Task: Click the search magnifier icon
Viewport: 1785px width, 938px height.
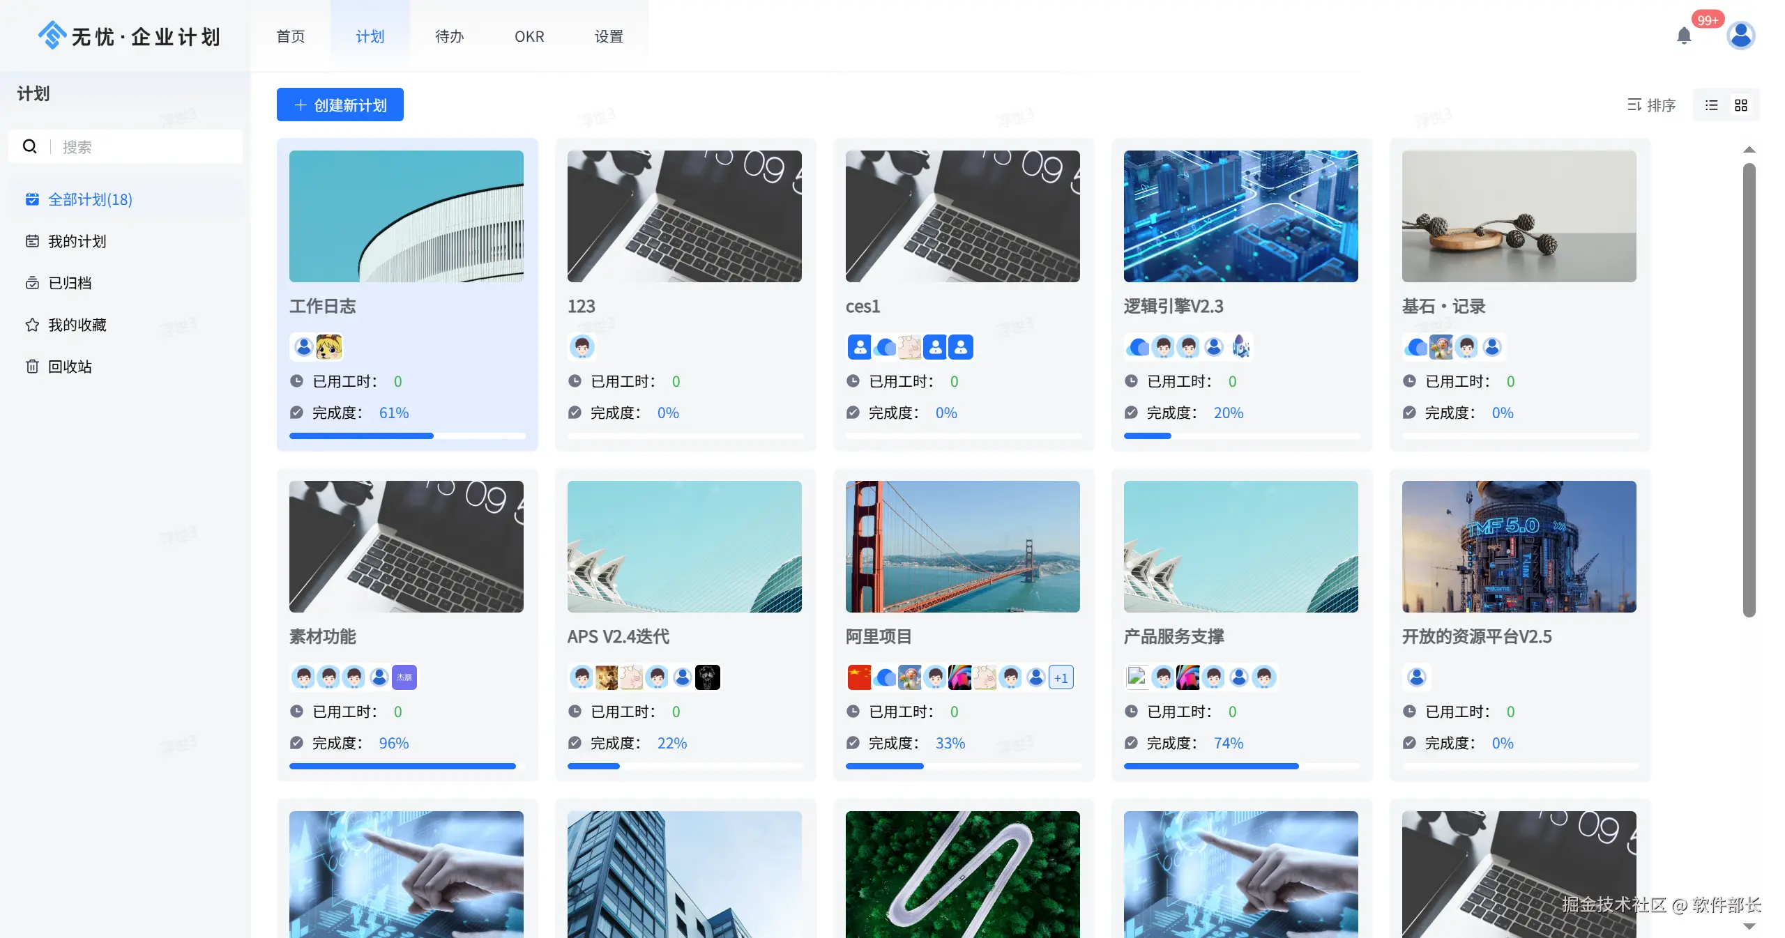Action: (30, 146)
